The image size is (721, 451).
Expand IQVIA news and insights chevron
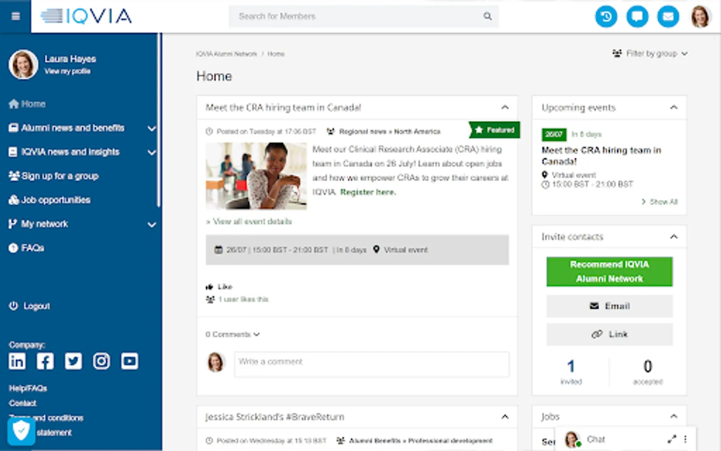tap(152, 152)
